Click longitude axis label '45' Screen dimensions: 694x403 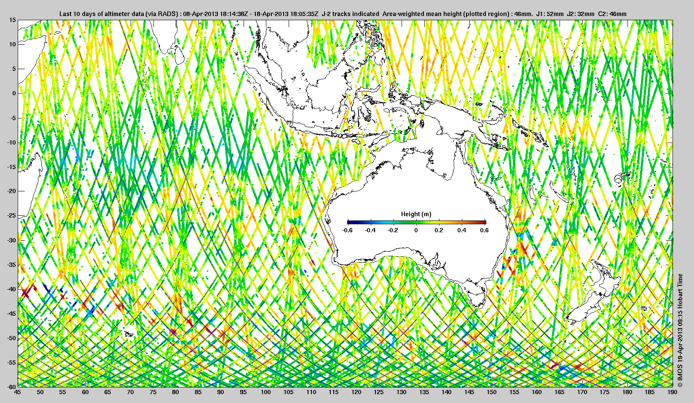coord(18,392)
